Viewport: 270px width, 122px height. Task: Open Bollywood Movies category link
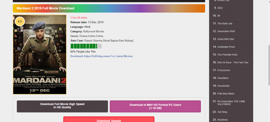point(94,32)
